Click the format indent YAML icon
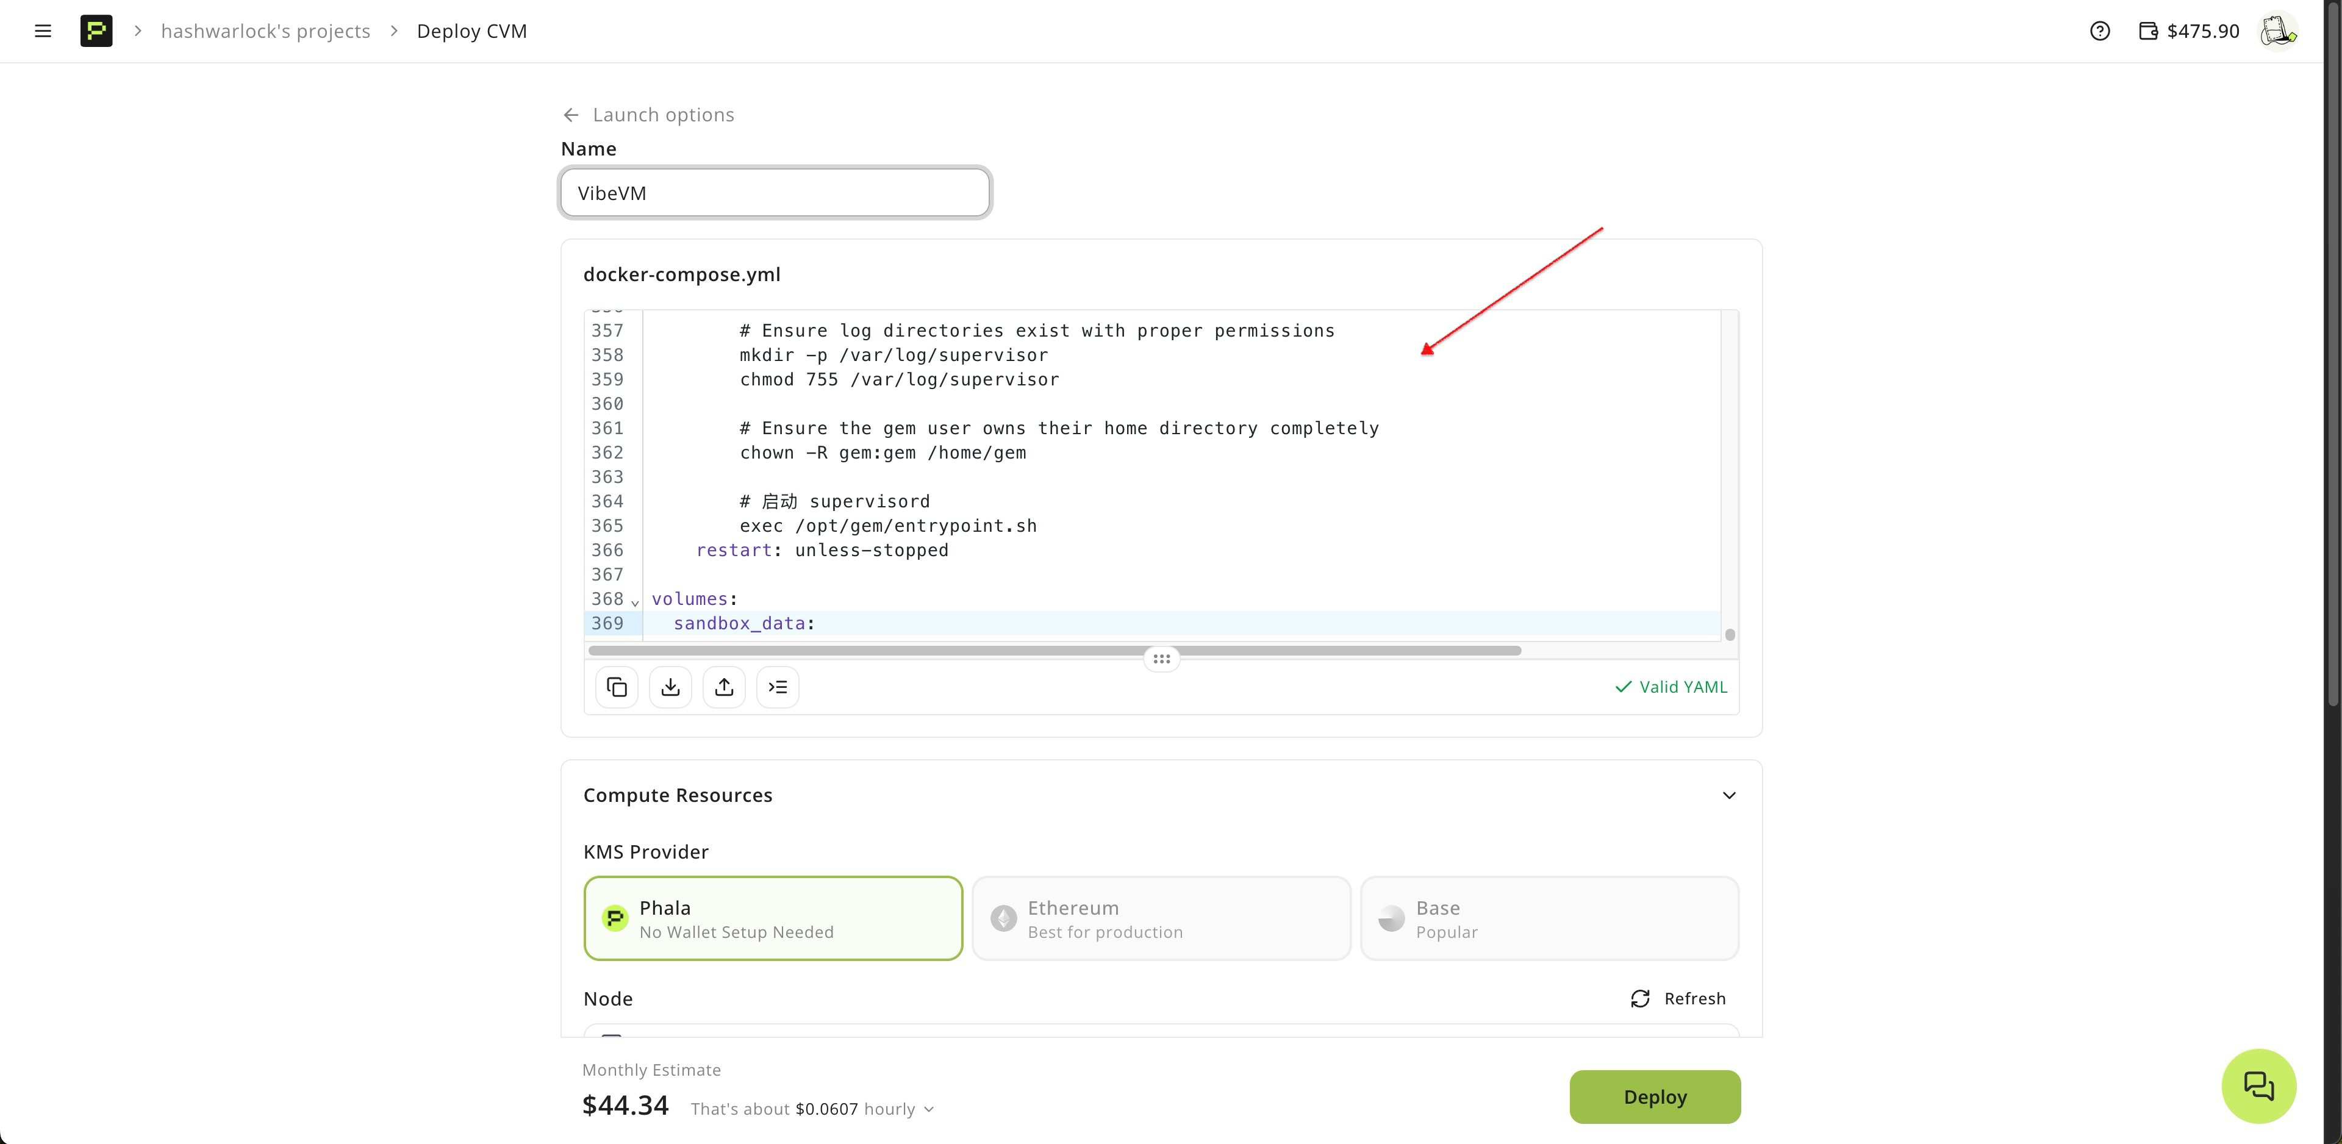Viewport: 2342px width, 1144px height. point(778,687)
